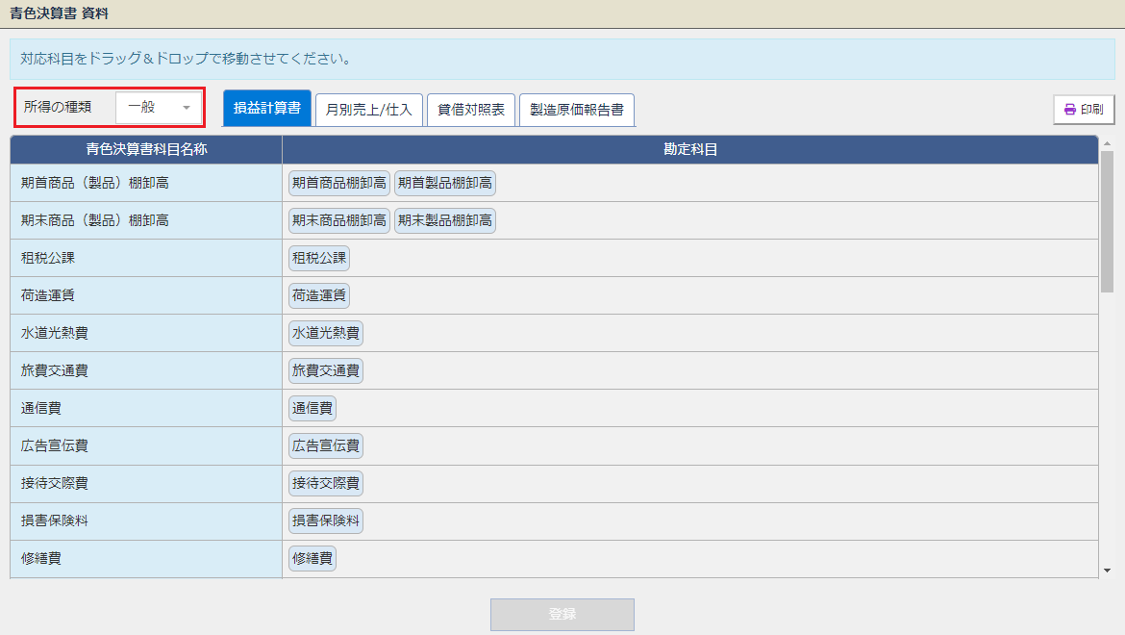Select the 通信費 account tag in 勘定科目 column
This screenshot has height=635, width=1125.
click(x=312, y=408)
